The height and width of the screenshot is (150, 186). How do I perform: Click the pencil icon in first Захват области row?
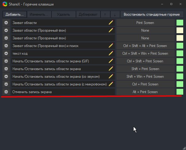[x=111, y=22]
